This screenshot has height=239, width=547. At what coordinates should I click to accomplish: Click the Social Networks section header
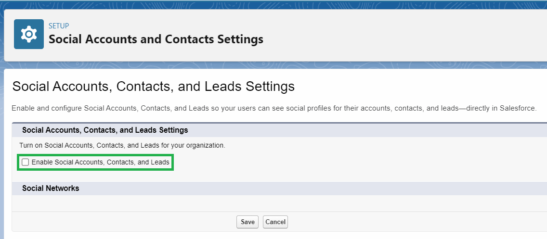(x=51, y=189)
